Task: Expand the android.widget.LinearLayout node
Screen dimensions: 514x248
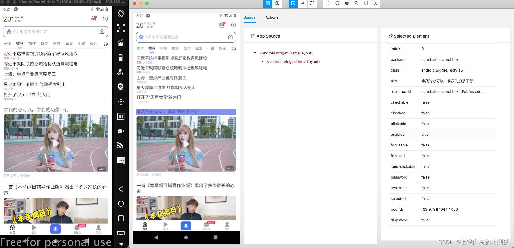Action: (262, 62)
